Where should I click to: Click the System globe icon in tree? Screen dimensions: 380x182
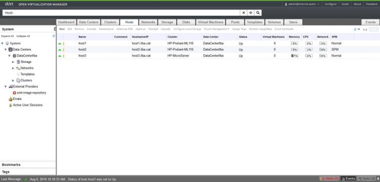pyautogui.click(x=7, y=44)
